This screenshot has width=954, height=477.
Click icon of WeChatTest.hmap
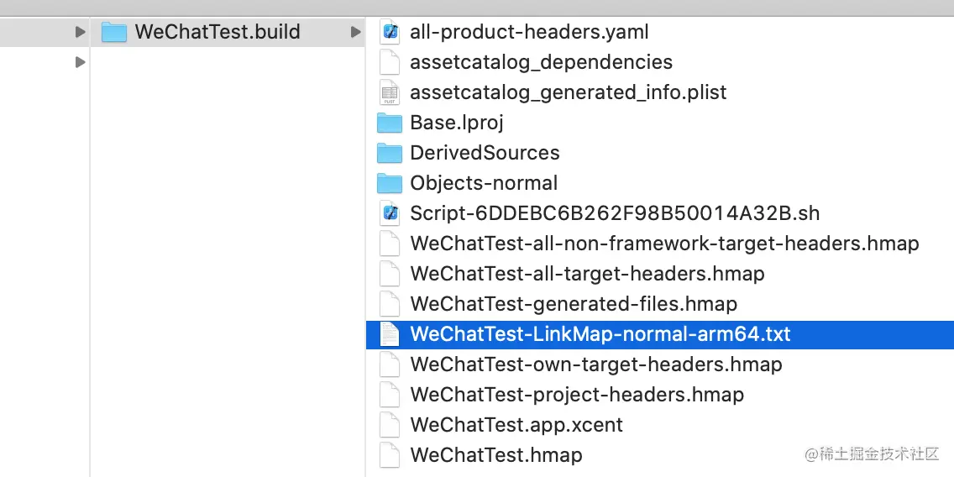click(x=390, y=455)
